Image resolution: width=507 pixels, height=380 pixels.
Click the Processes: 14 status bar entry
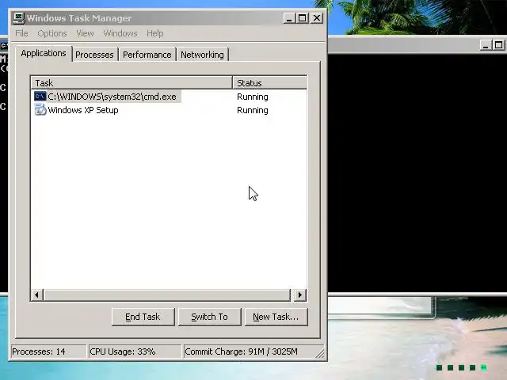[x=48, y=351]
